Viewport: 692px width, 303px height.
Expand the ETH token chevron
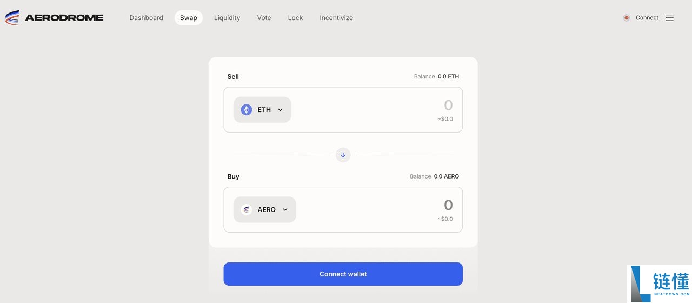click(280, 110)
